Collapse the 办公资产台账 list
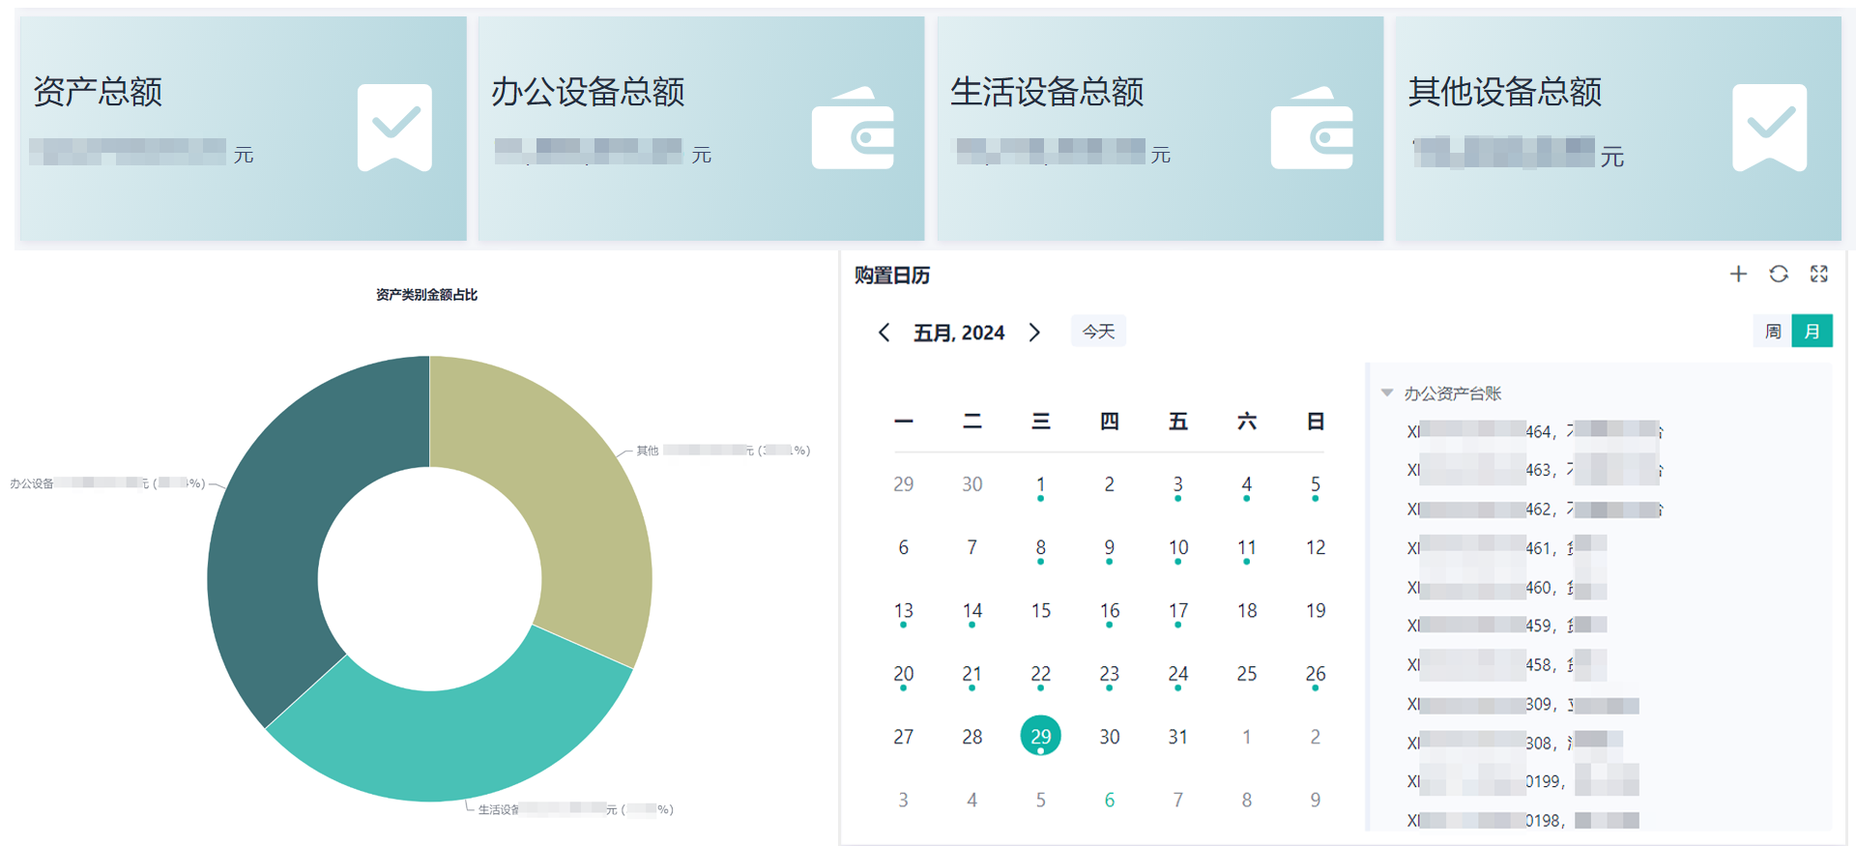Image resolution: width=1856 pixels, height=846 pixels. [x=1387, y=394]
